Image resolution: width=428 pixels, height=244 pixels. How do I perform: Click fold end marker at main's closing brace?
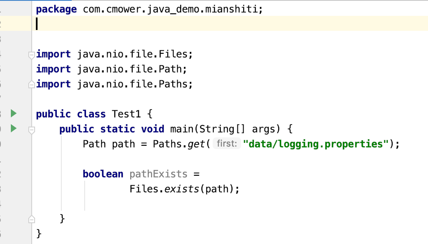click(x=32, y=219)
